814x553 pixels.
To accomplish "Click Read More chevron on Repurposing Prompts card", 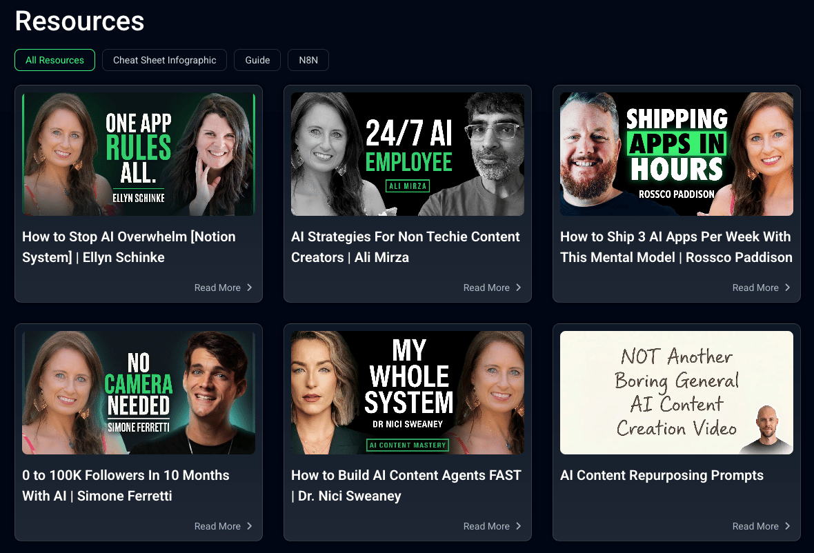I will 788,526.
